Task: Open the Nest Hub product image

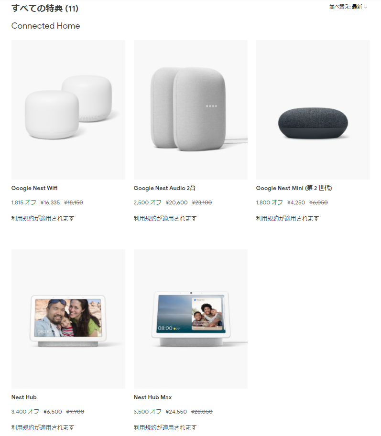Action: tap(68, 319)
